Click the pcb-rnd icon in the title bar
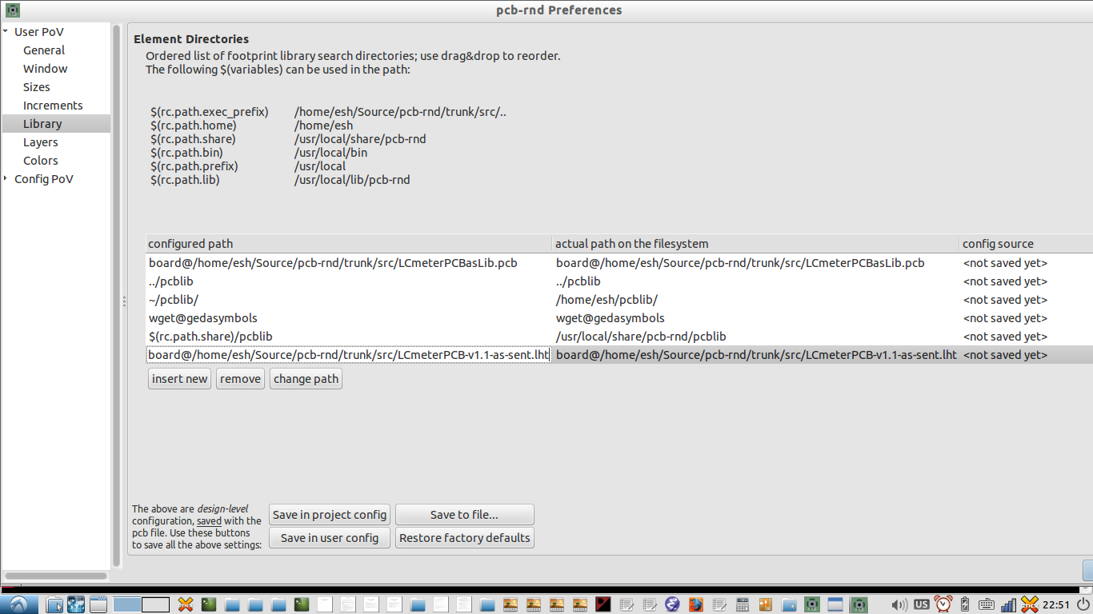 (11, 10)
